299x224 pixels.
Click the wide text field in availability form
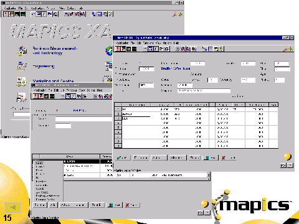[204, 91]
